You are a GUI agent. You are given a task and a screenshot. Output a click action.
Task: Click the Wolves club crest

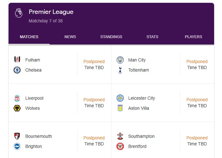point(17,108)
